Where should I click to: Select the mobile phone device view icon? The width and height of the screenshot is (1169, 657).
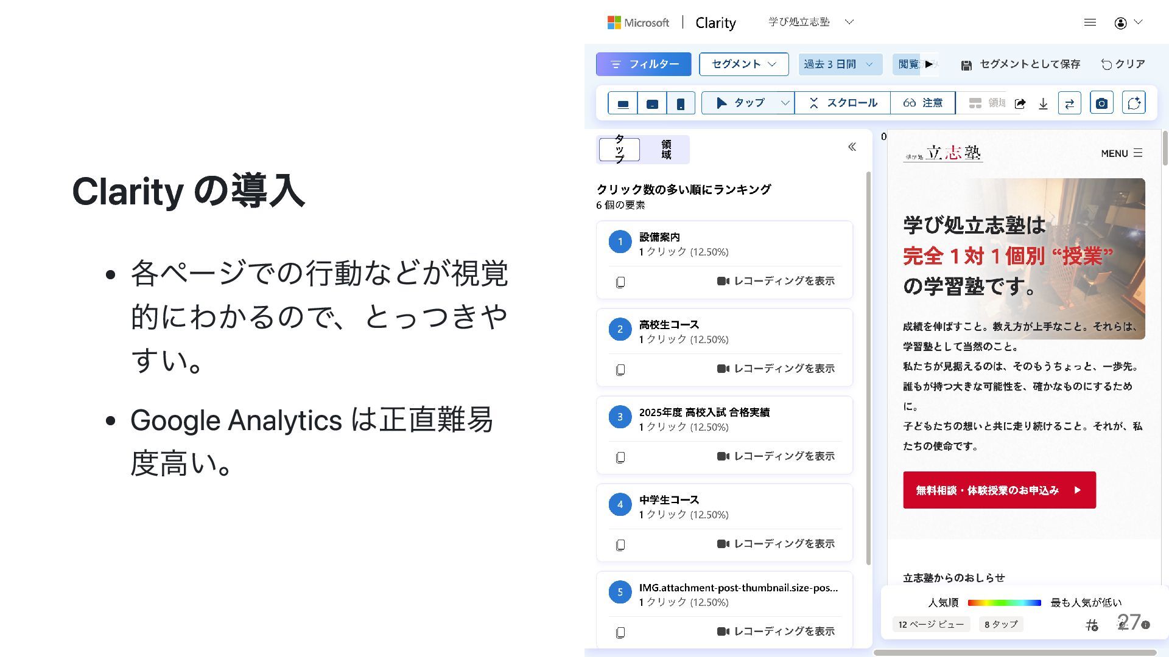(681, 103)
